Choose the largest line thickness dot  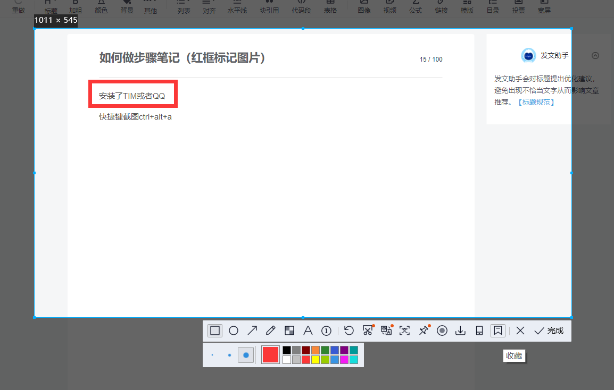click(246, 355)
